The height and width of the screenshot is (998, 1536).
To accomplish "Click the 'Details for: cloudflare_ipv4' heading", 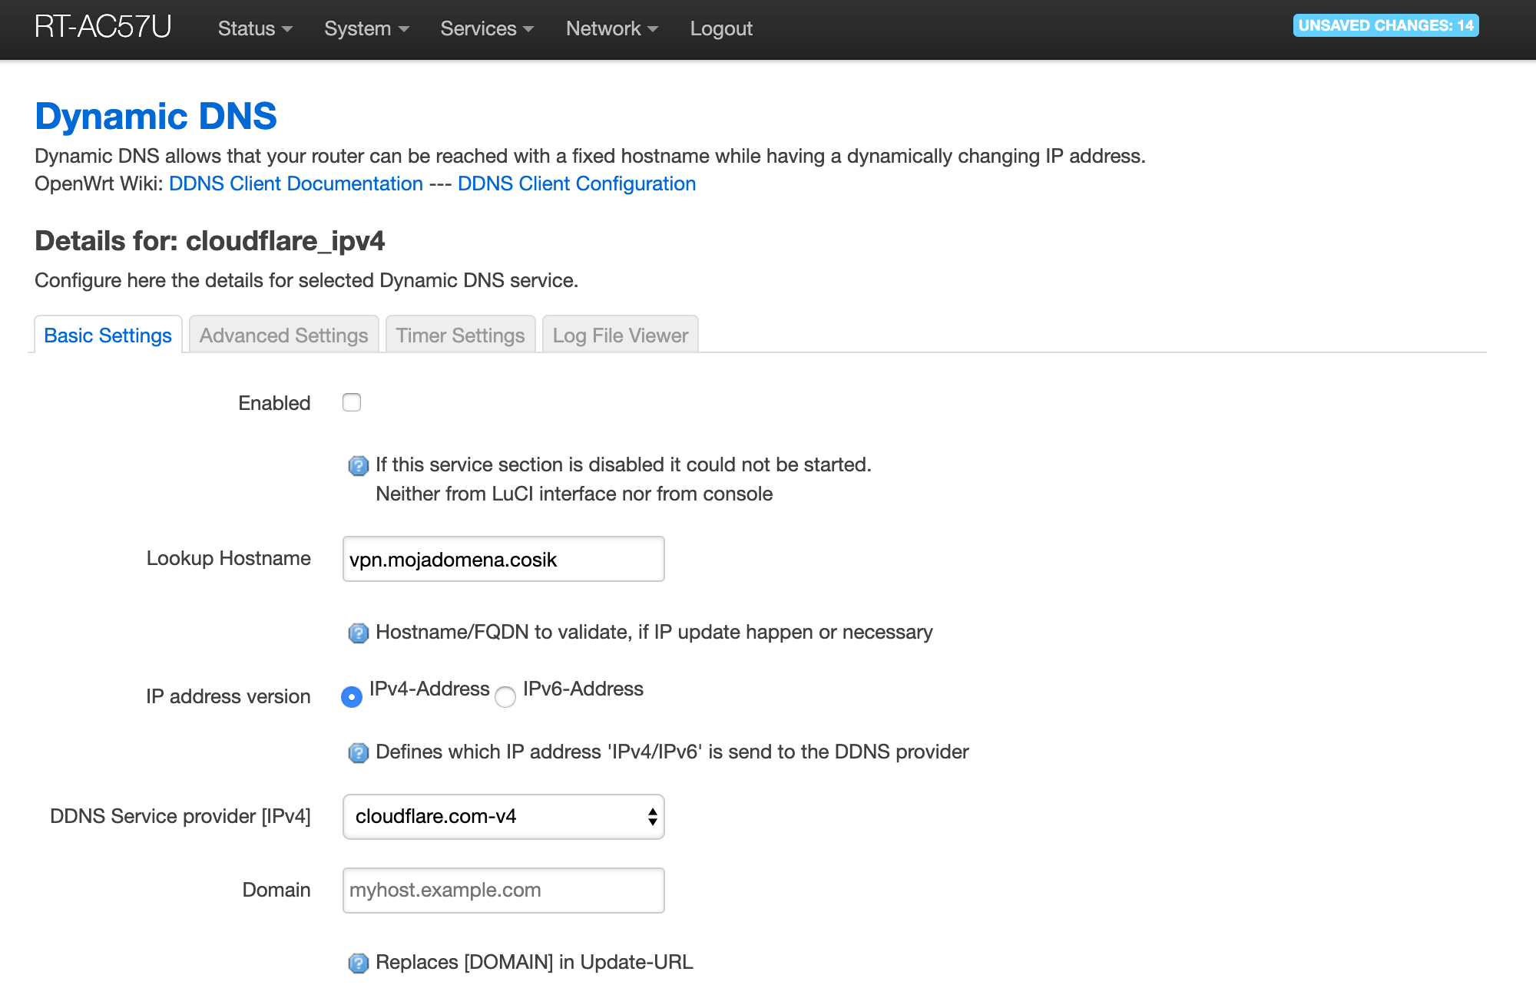I will pos(210,241).
